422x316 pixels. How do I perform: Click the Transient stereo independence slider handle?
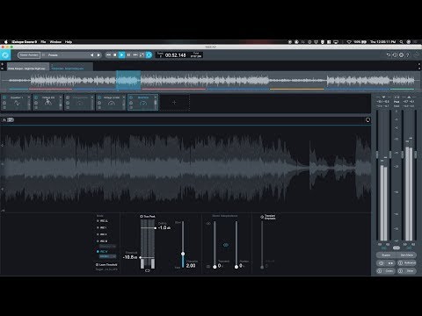pyautogui.click(x=215, y=267)
